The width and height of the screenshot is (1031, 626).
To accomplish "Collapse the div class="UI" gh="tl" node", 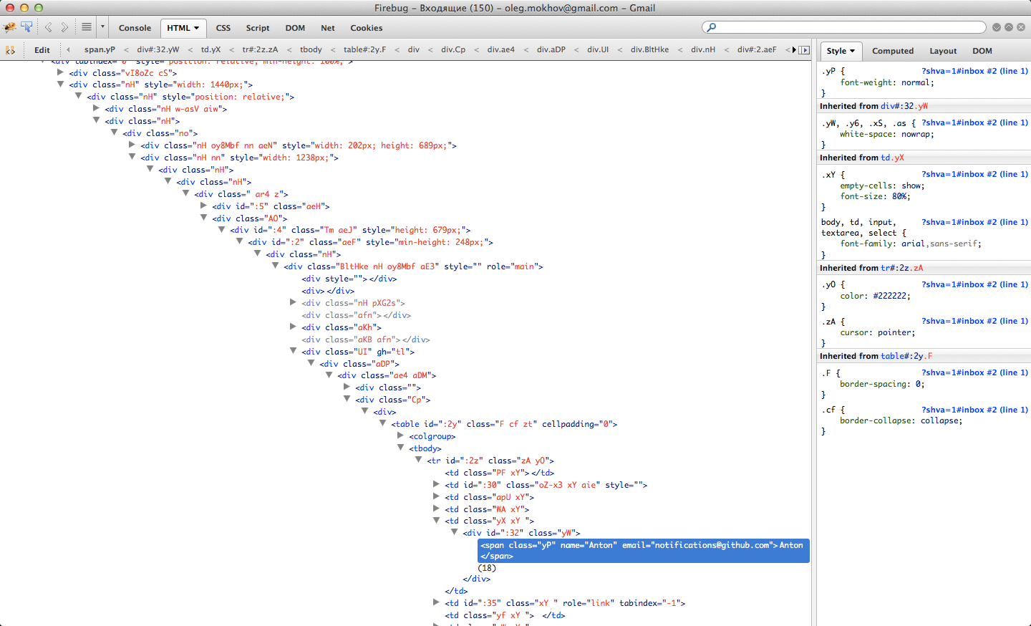I will (293, 351).
